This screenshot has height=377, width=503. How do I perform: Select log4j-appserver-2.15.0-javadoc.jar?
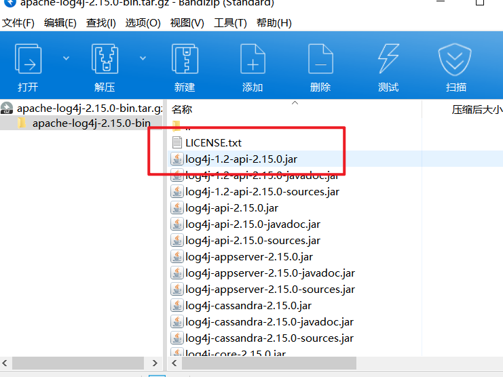[270, 273]
